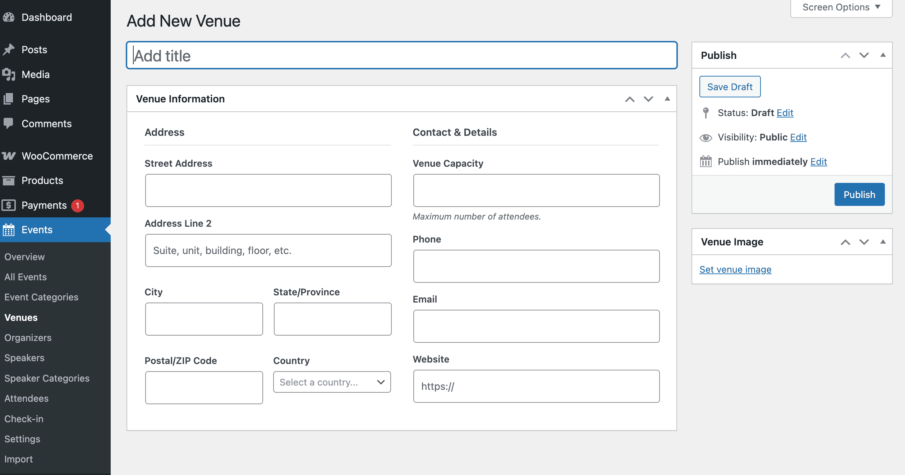Click the Payments dollar icon
Screen dimensions: 905x475
click(9, 205)
